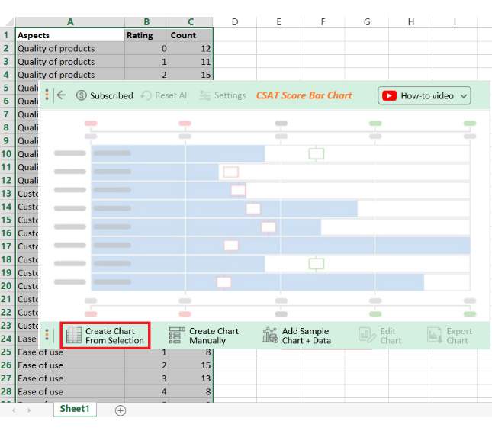The width and height of the screenshot is (492, 434).
Task: Click the back arrow in ChartExpo header
Action: tap(62, 95)
